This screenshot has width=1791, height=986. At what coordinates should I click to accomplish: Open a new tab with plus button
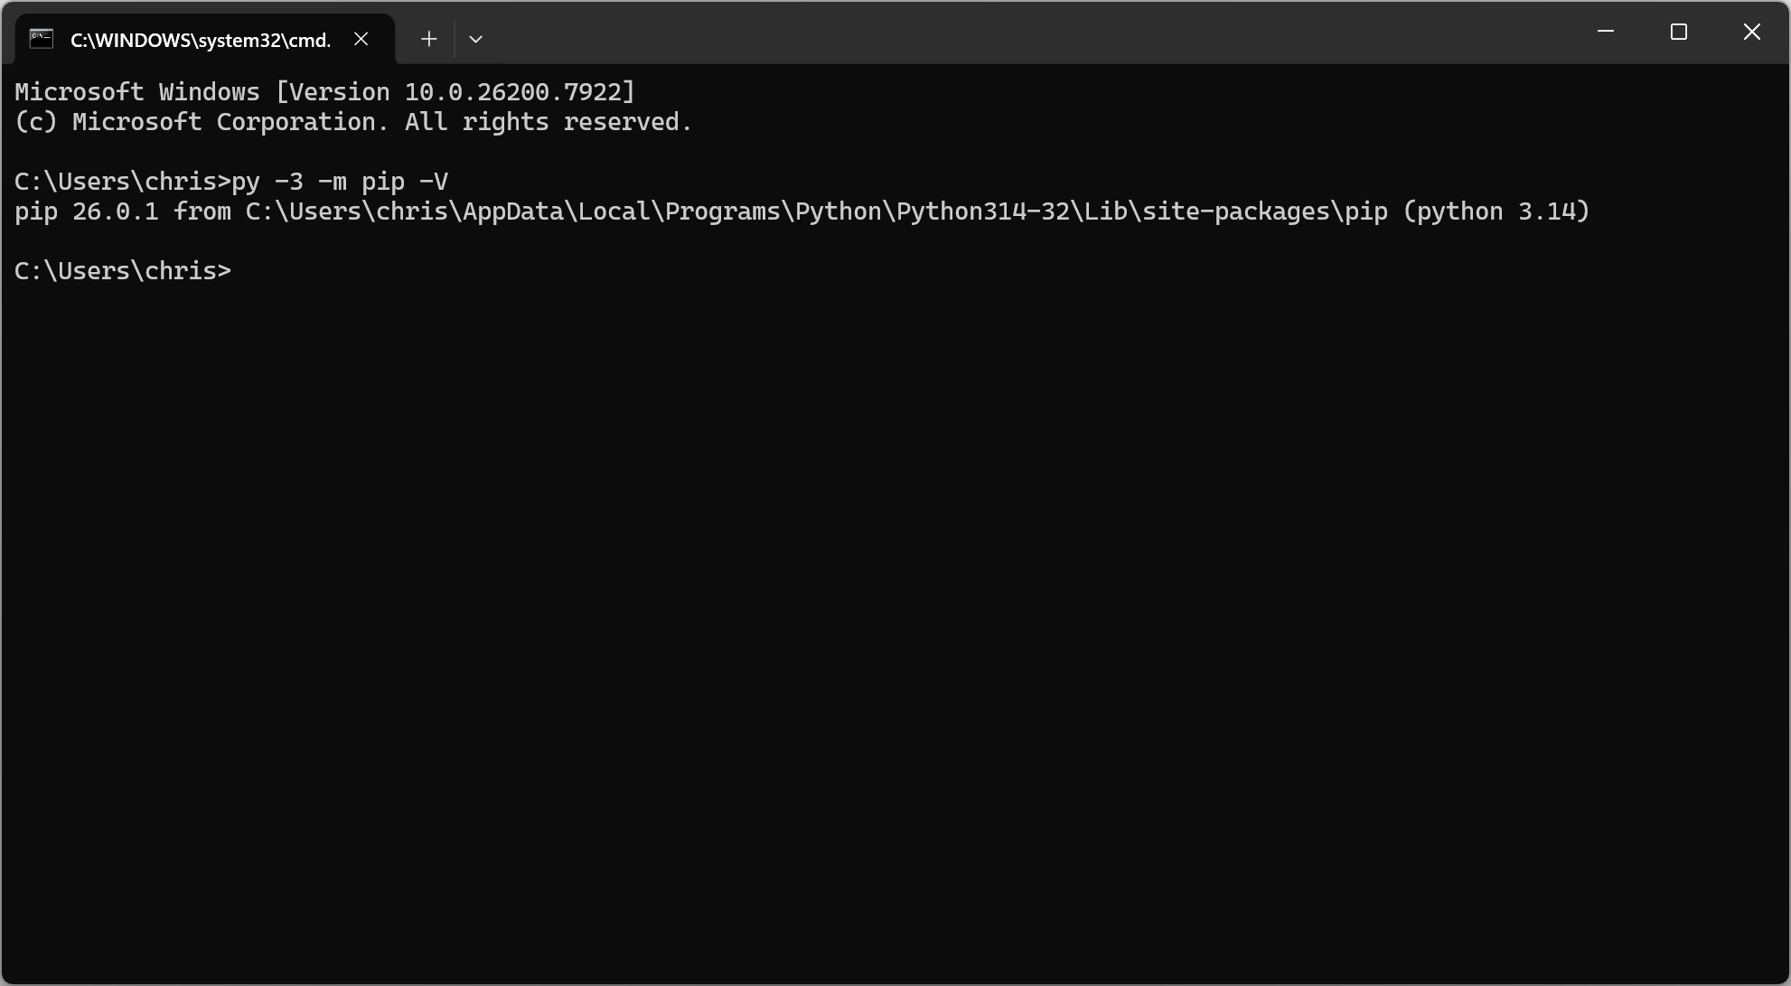point(429,39)
